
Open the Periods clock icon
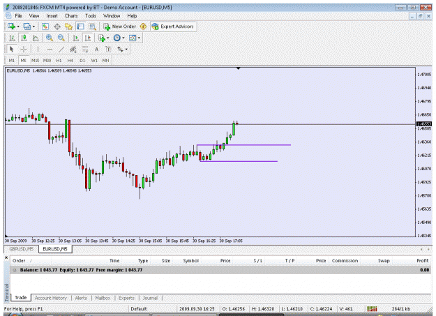coord(117,38)
